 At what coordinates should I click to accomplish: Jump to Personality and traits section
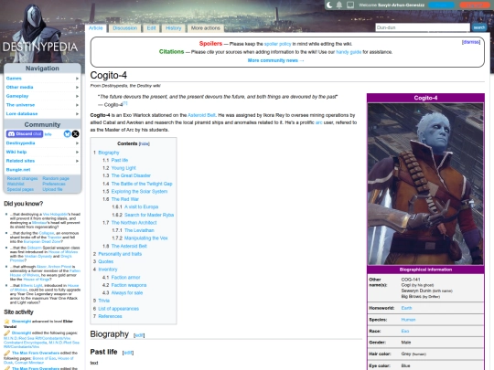(120, 254)
